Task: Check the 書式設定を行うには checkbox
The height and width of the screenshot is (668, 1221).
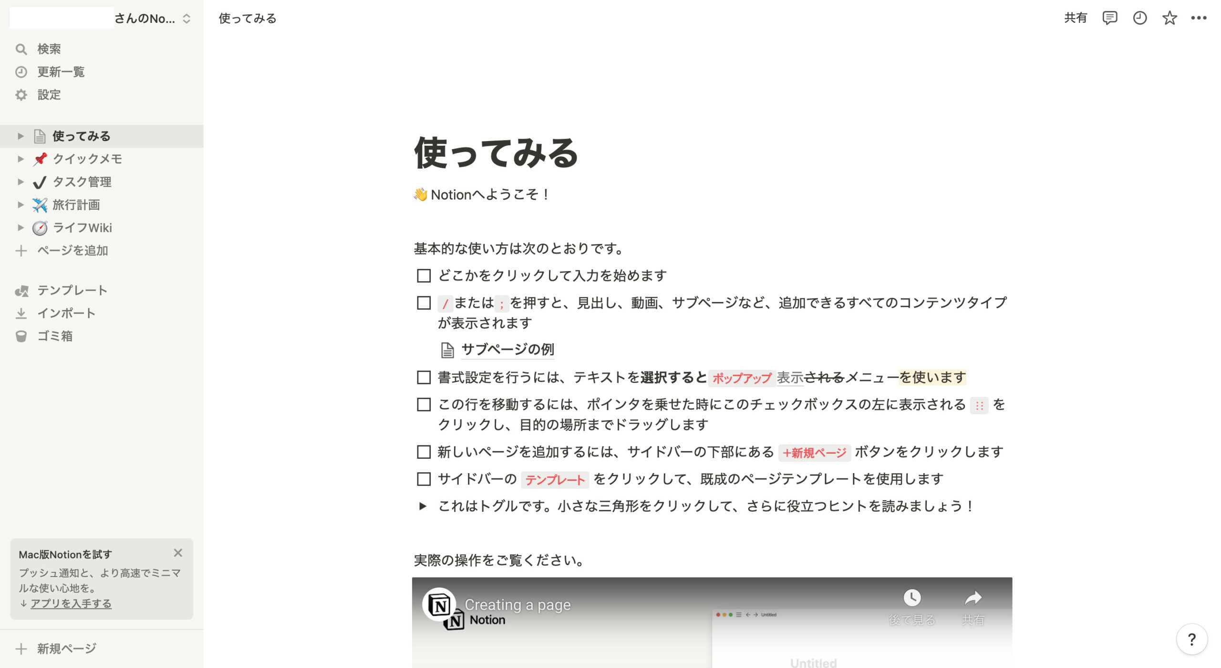Action: (424, 377)
